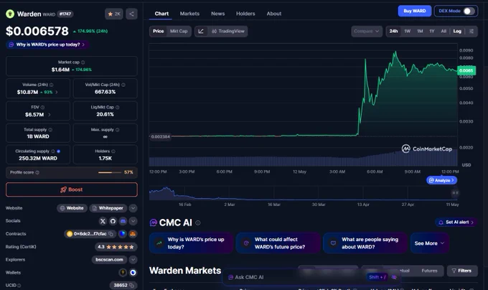Screen dimensions: 488x290
Task: Open the Markets tab
Action: tap(189, 14)
